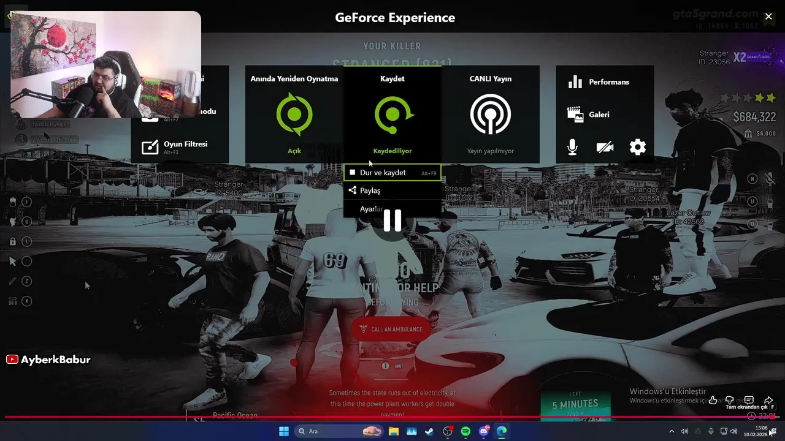Open OBS Studio from the taskbar
The image size is (785, 441).
click(448, 431)
